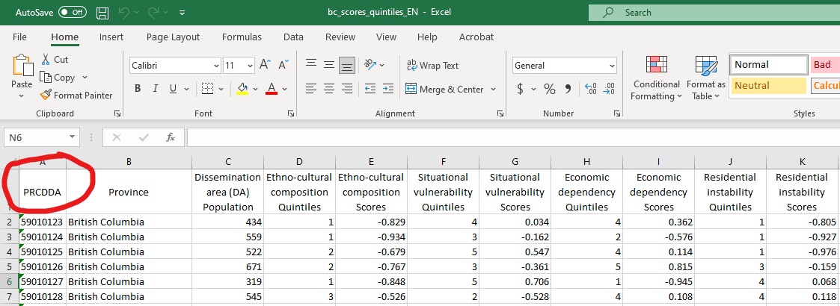Open Conditional Formatting menu
840x306 pixels.
(655, 79)
